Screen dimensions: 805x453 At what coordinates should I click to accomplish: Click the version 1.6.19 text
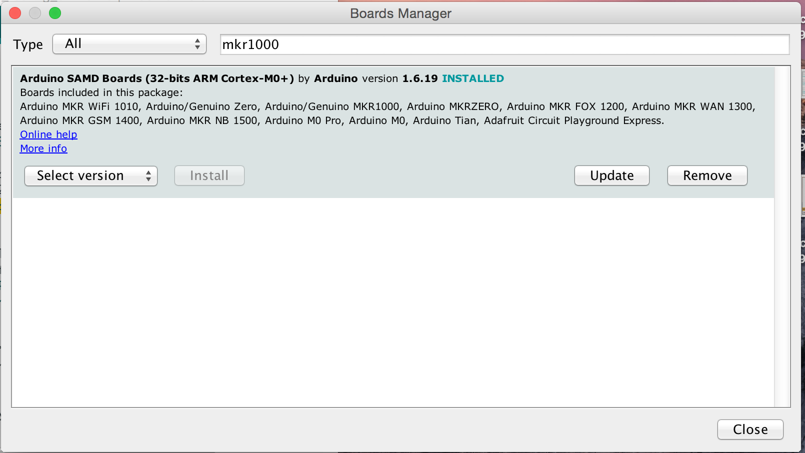pos(400,78)
